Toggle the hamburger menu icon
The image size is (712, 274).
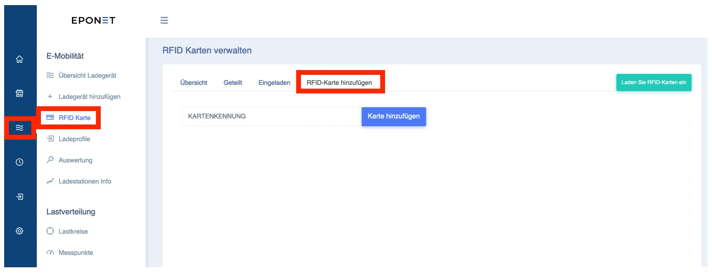tap(164, 20)
